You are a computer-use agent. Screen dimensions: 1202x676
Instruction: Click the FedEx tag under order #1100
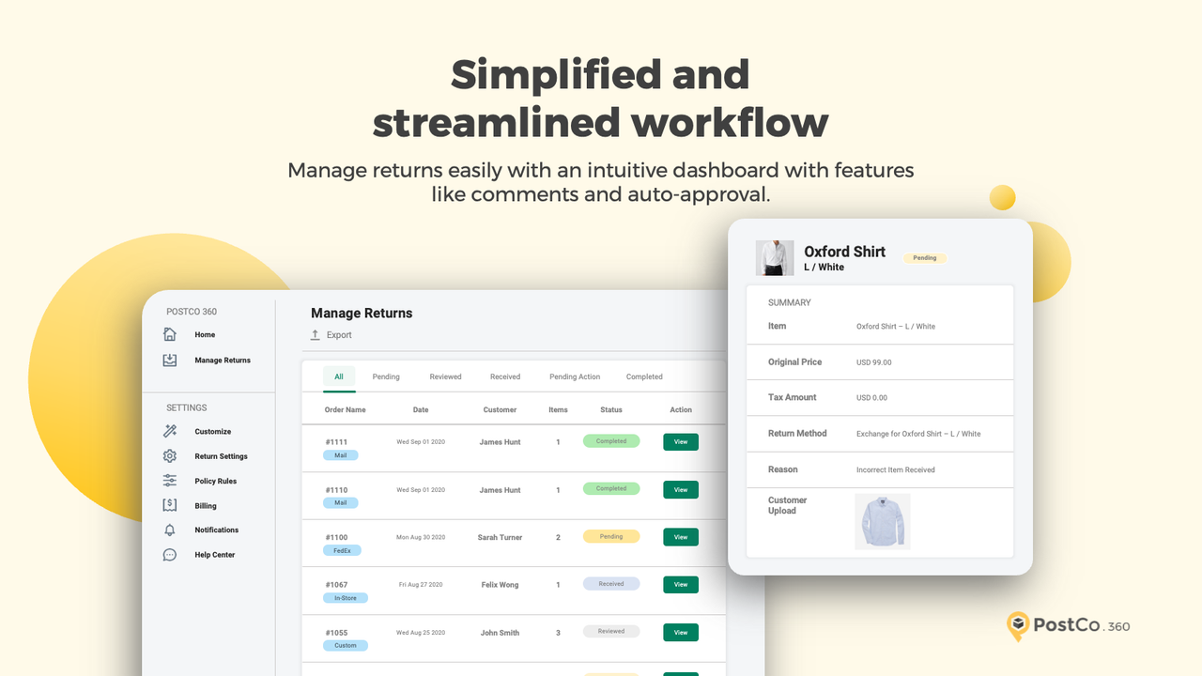pos(342,551)
